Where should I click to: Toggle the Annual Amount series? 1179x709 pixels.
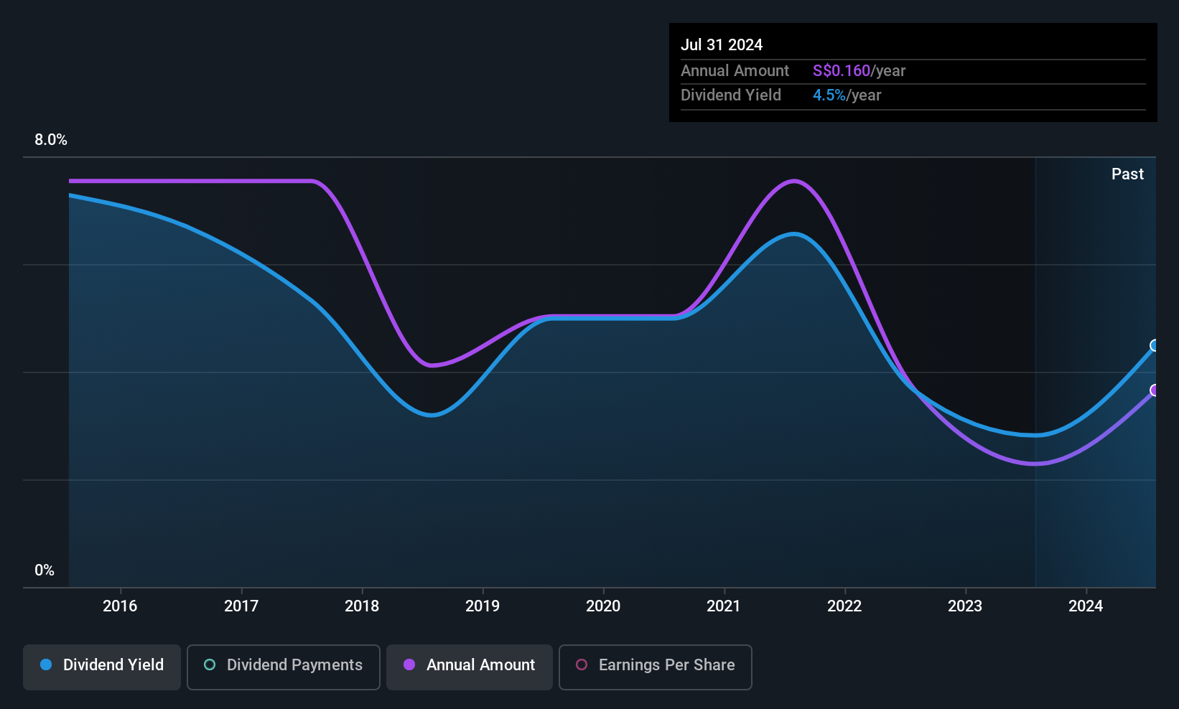470,667
